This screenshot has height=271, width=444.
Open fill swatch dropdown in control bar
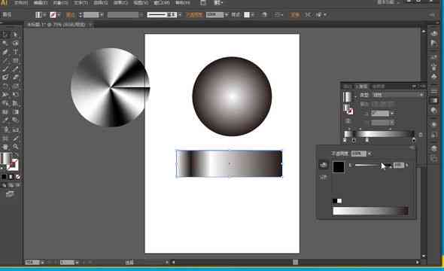pos(44,15)
